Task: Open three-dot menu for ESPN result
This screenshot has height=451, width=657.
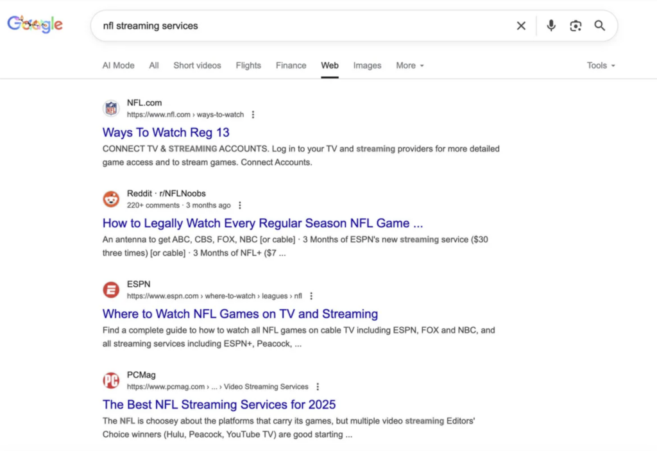Action: click(311, 296)
